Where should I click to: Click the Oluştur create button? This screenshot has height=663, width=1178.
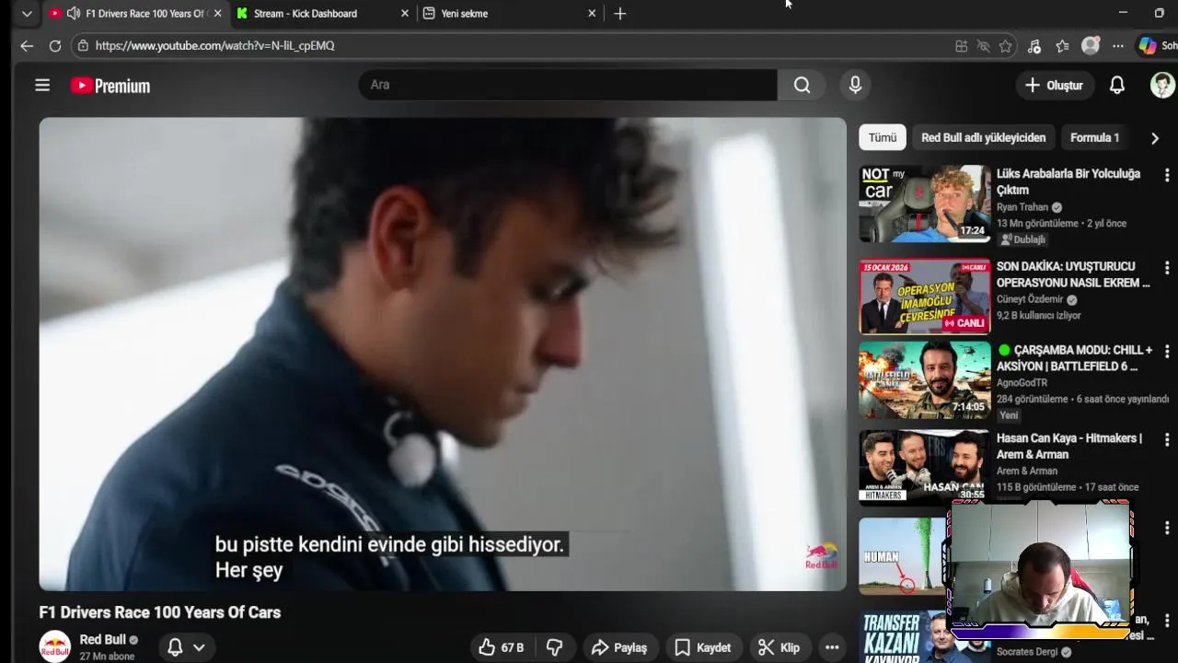(x=1055, y=85)
